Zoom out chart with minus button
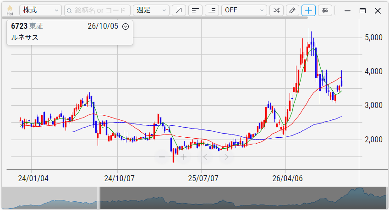The height and width of the screenshot is (210, 389). coord(162,157)
